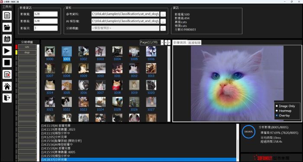Viewport: 303px width, 162px height.
Task: Select the highlighted log entry at 14:18:37
Action: tap(139, 160)
